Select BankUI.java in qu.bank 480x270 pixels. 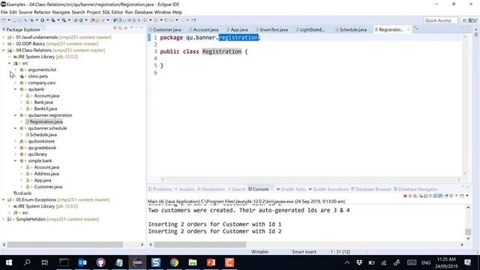point(46,109)
